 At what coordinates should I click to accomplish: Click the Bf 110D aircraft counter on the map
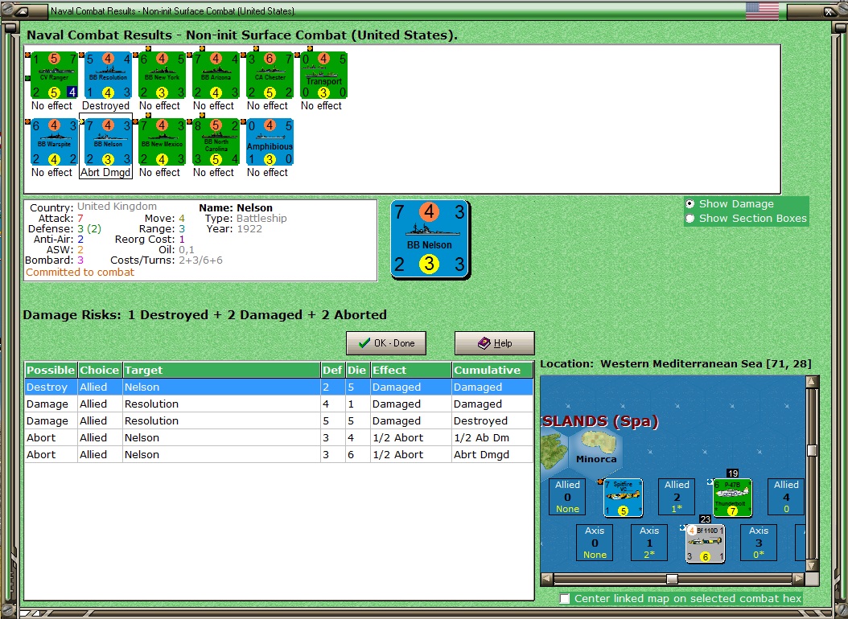click(706, 543)
